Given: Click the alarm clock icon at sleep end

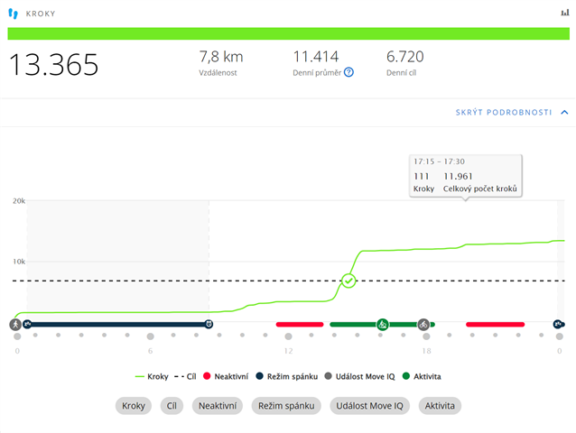Looking at the screenshot, I should [x=209, y=324].
